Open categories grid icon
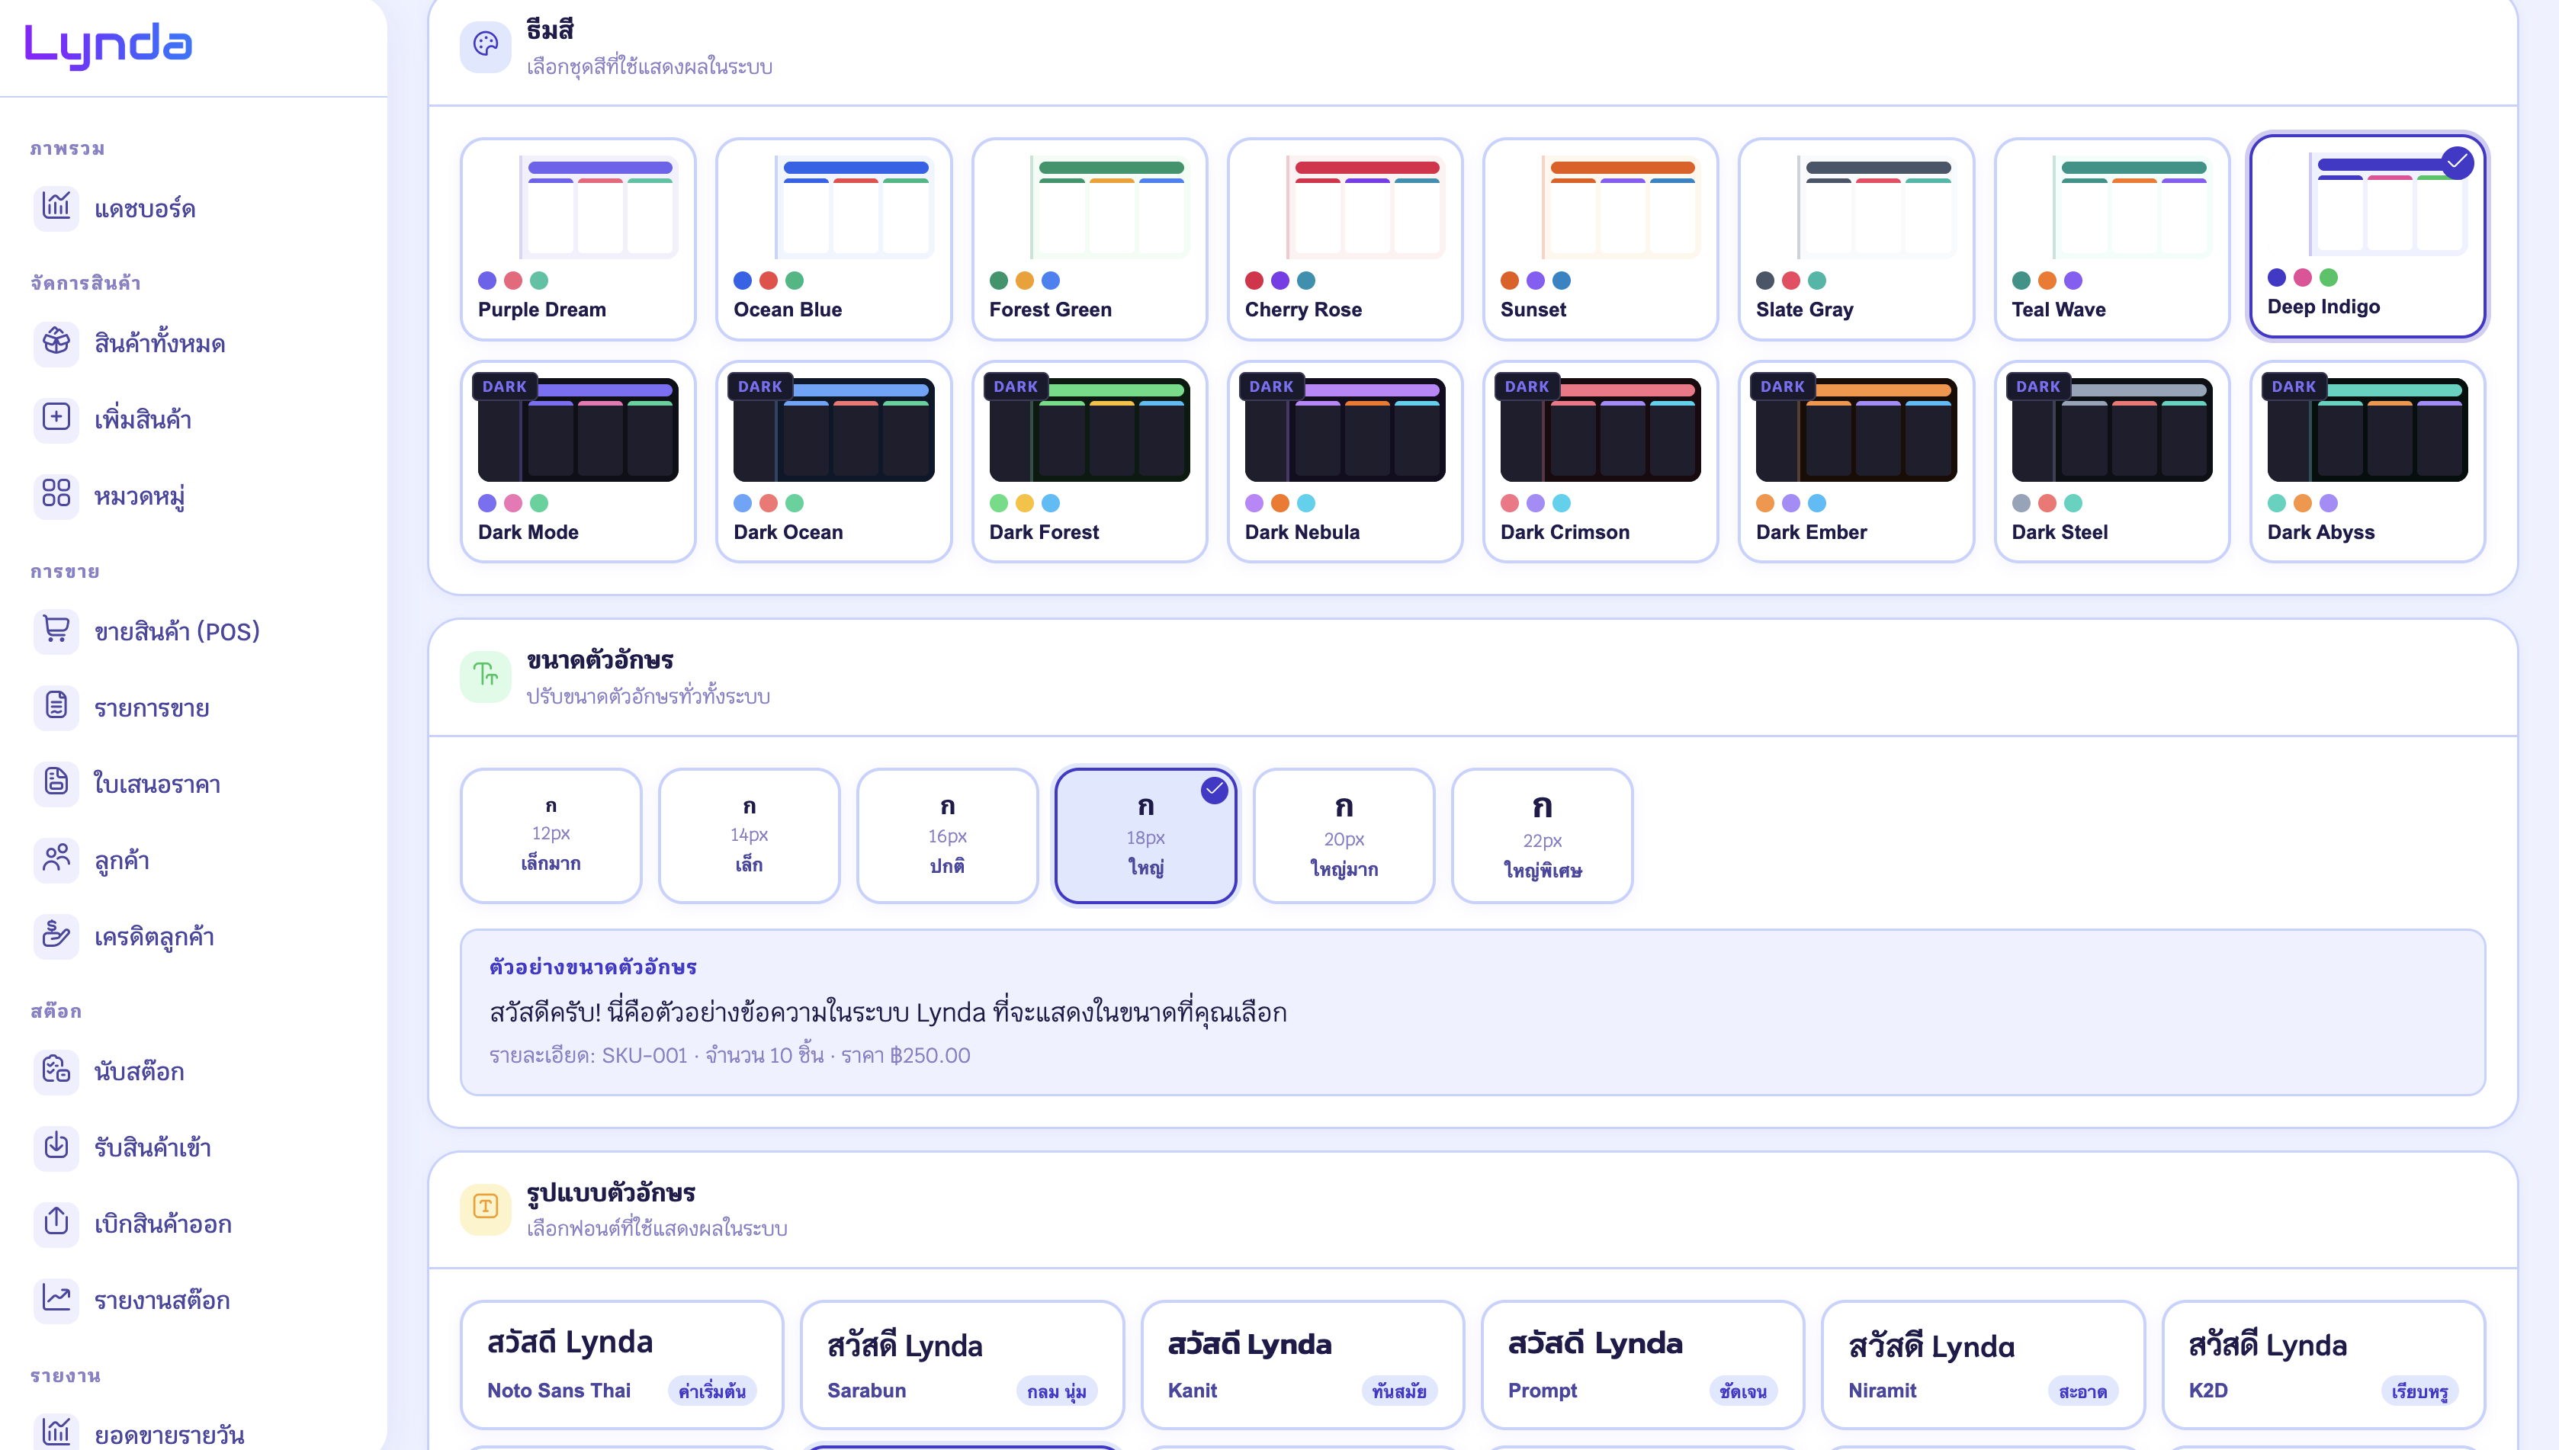2559x1450 pixels. pyautogui.click(x=56, y=494)
